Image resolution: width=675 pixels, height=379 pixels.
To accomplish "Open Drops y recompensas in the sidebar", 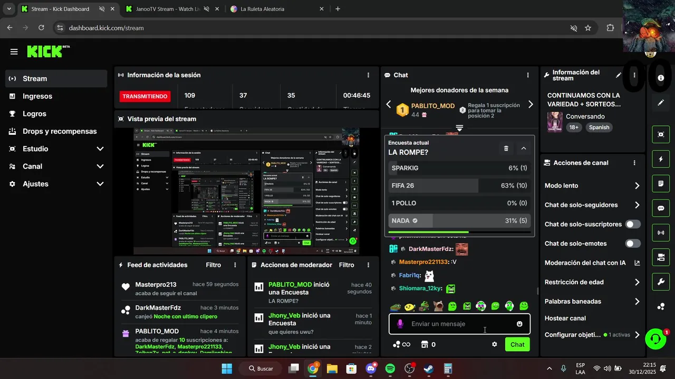I will pyautogui.click(x=56, y=131).
